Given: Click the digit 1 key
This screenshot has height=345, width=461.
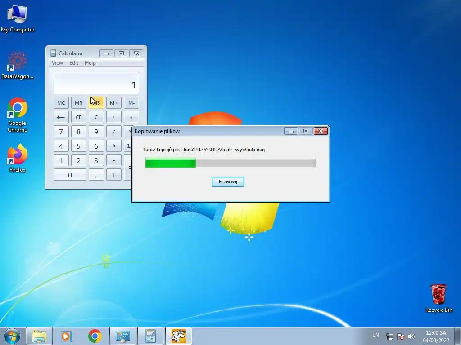Looking at the screenshot, I should (x=61, y=160).
